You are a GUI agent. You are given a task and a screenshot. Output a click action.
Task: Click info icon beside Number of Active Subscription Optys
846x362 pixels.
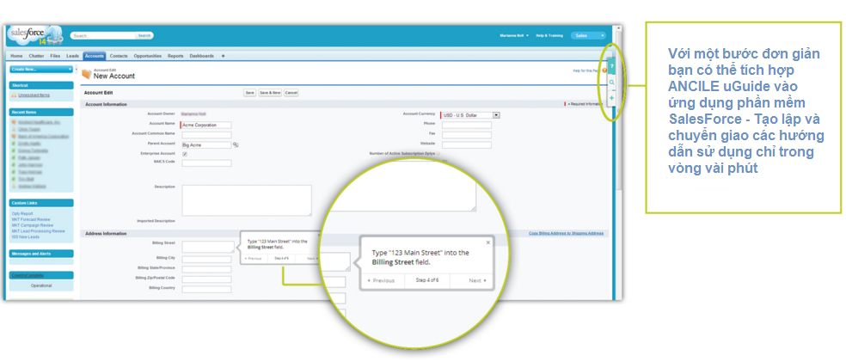438,154
